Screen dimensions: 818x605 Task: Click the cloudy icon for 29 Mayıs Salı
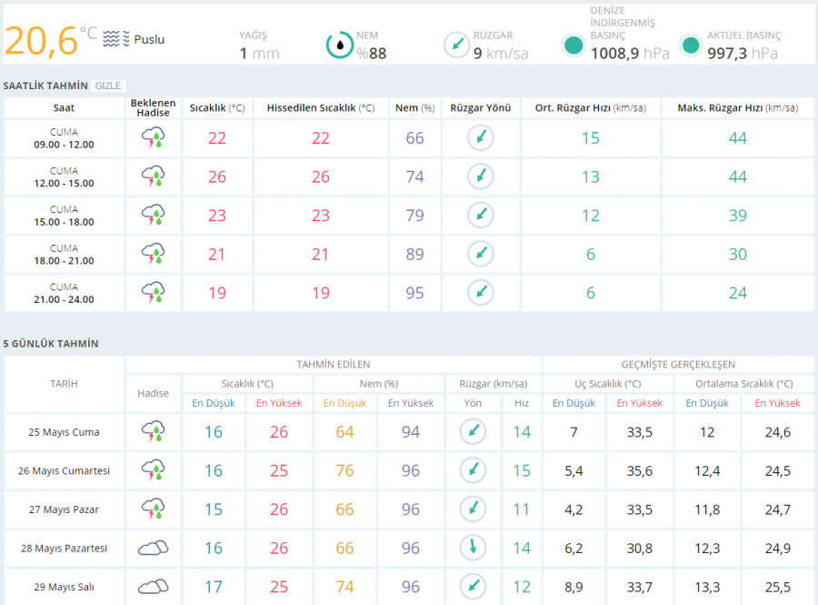click(x=153, y=587)
